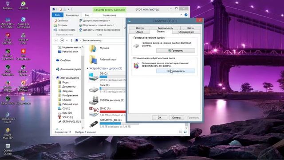Click the Проверить button

tap(176, 51)
